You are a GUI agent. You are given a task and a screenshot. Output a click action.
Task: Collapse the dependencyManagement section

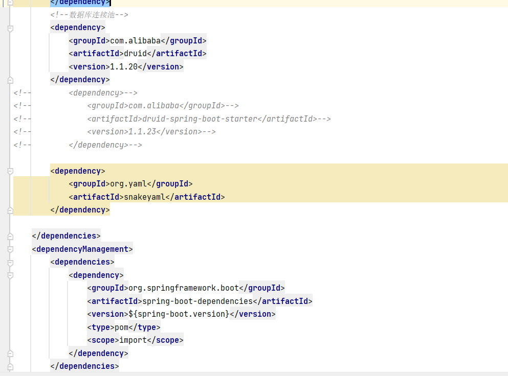10,249
